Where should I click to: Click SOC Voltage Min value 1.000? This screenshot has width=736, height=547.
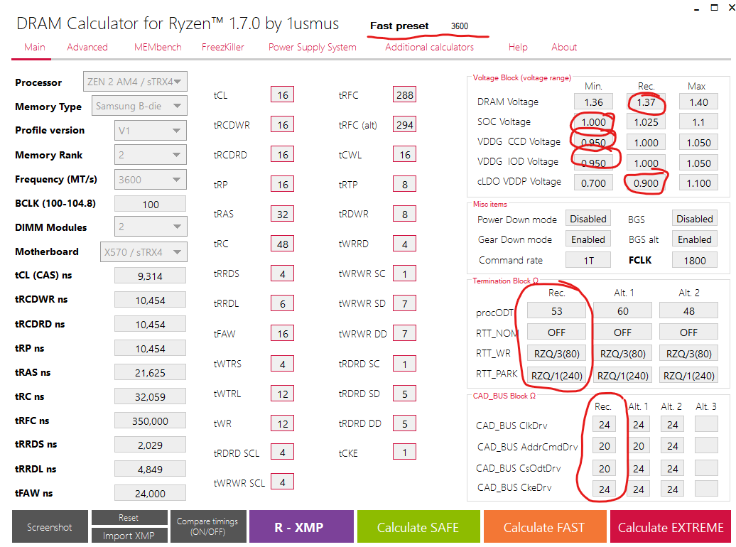tap(593, 122)
